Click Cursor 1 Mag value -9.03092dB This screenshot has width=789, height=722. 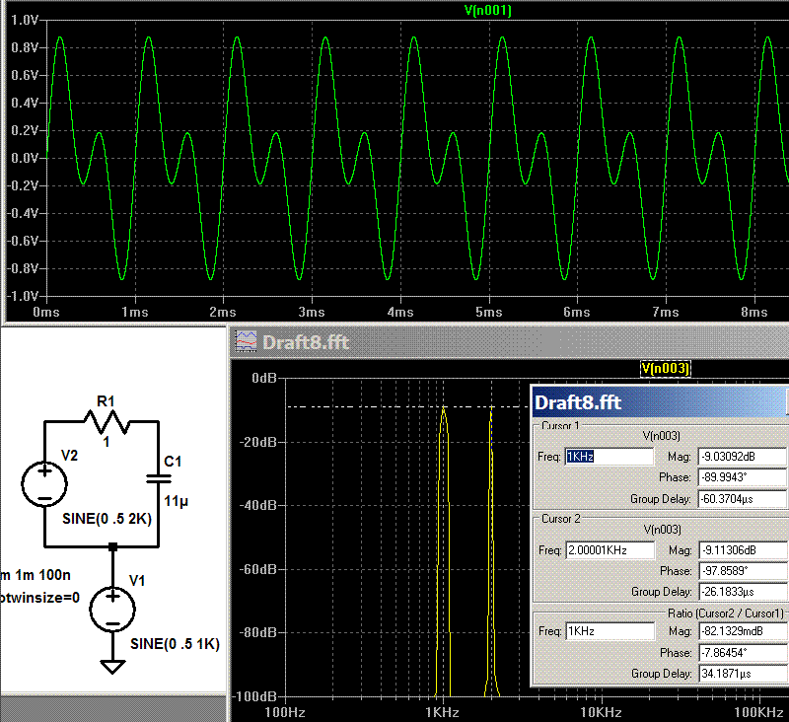pos(742,457)
